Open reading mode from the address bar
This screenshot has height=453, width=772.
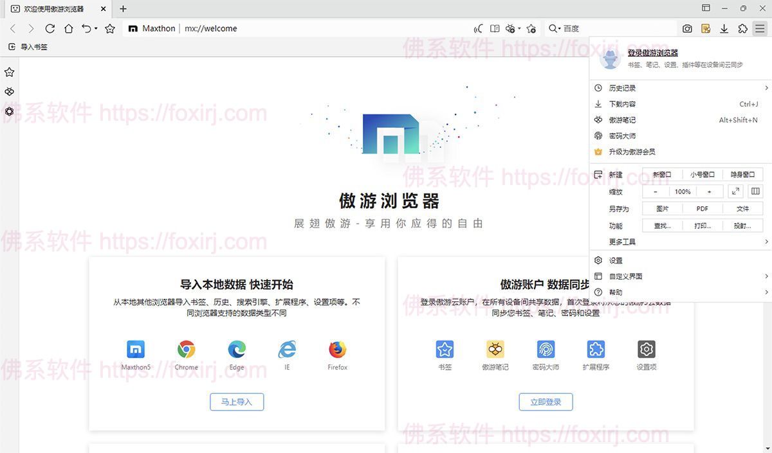click(x=494, y=28)
